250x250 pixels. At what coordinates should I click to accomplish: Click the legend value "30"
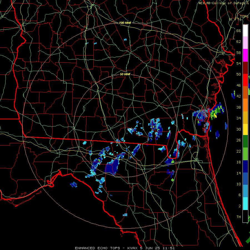(x=239, y=129)
